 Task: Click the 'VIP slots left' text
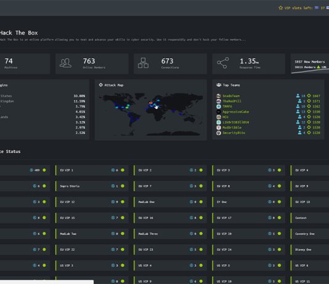pos(298,8)
